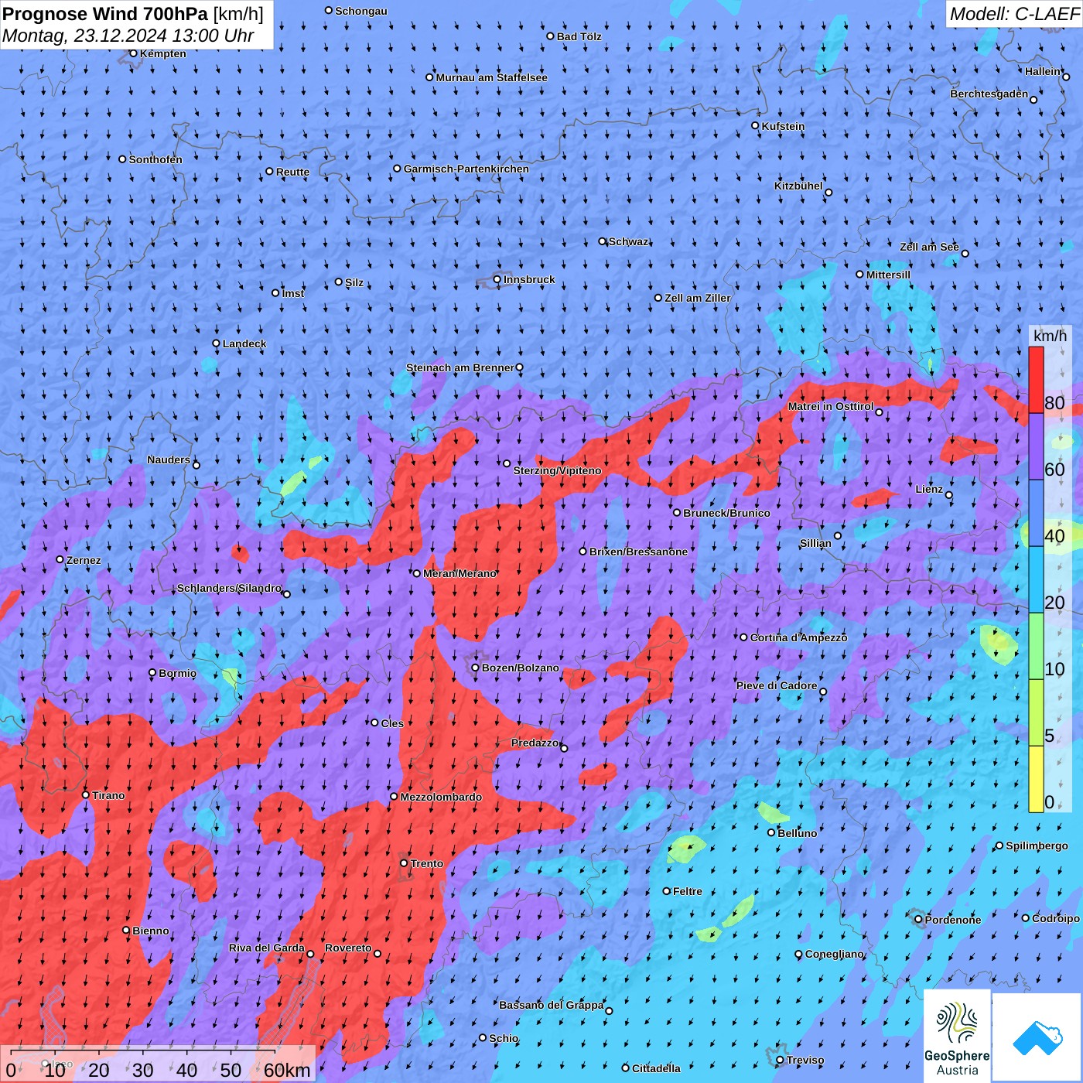The width and height of the screenshot is (1083, 1083).
Task: Click the 'Murnau am Staffelsee' label
Action: (492, 77)
